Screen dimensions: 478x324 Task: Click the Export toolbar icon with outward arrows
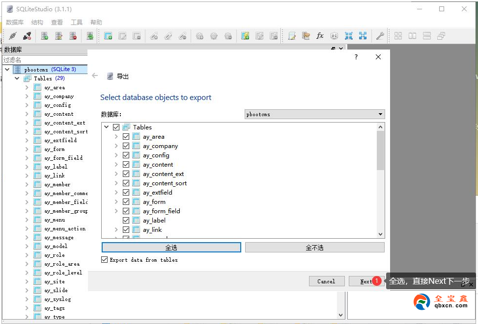[363, 36]
